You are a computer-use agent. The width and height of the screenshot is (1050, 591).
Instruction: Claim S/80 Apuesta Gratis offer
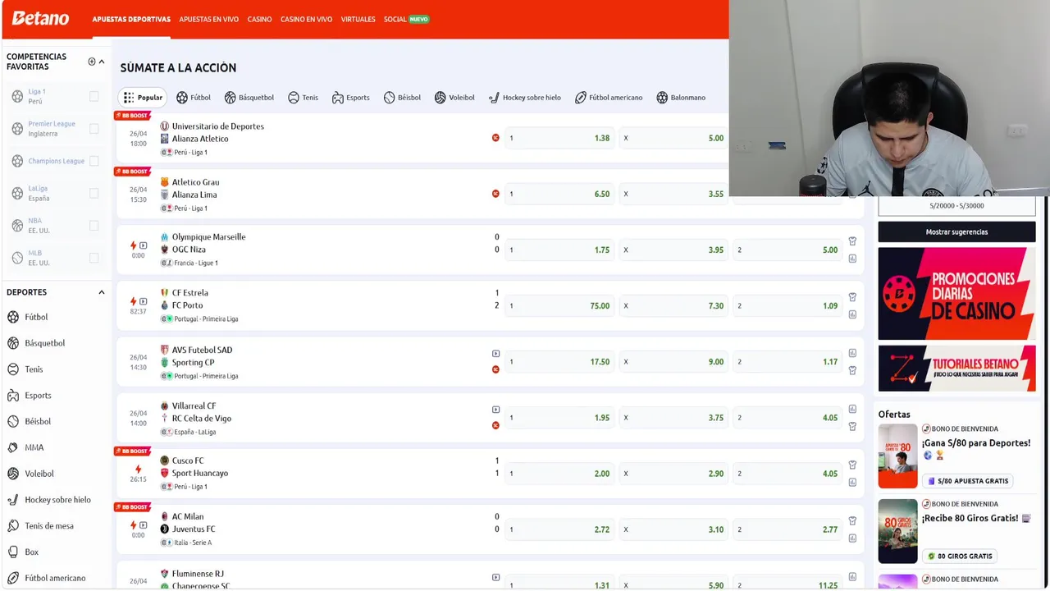coord(968,481)
